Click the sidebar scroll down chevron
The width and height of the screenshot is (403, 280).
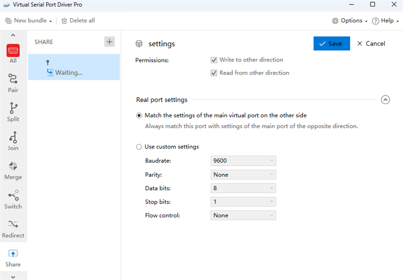(x=13, y=277)
